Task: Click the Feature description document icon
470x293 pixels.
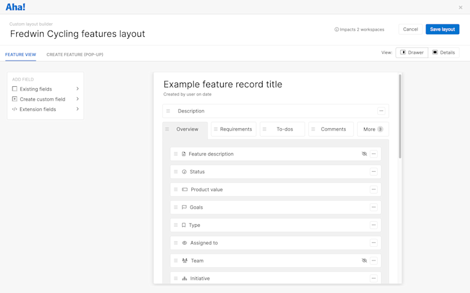Action: (x=184, y=154)
